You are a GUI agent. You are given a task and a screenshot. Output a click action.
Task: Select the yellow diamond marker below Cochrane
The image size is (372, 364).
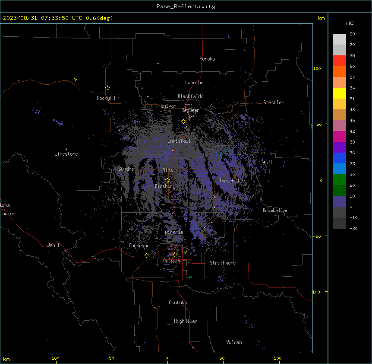147,255
